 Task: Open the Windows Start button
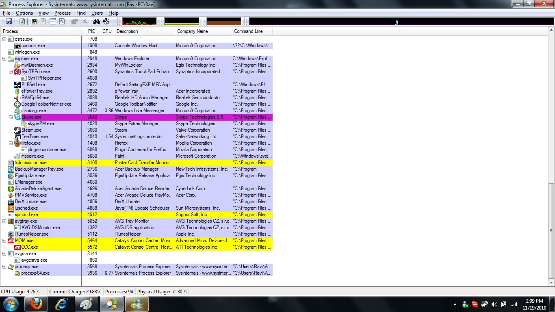(x=11, y=304)
